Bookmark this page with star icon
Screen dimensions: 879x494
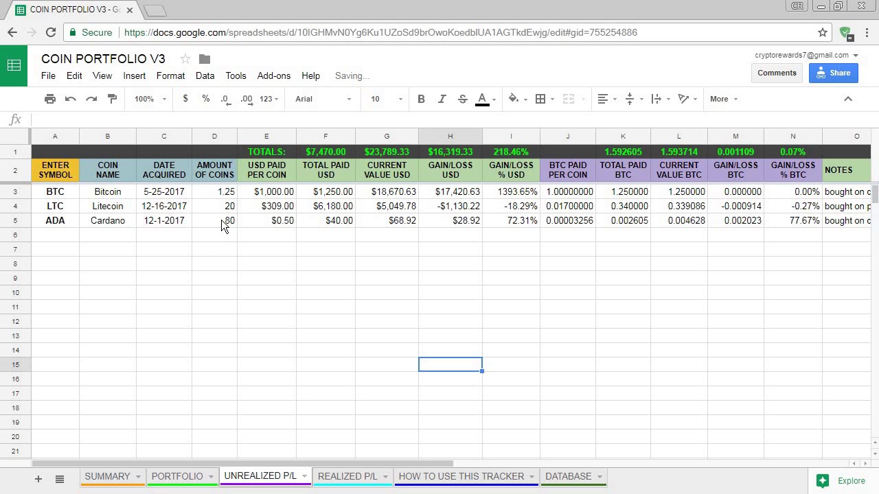pyautogui.click(x=823, y=32)
